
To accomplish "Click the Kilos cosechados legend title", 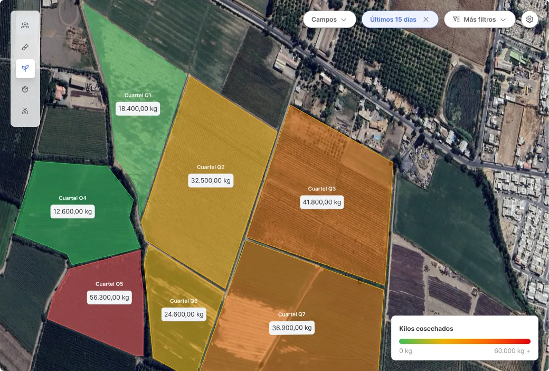I will tap(426, 329).
